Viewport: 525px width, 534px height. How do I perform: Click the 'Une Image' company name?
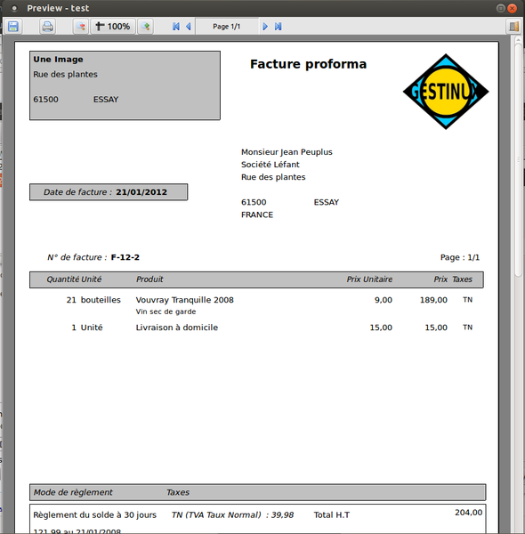pos(58,60)
